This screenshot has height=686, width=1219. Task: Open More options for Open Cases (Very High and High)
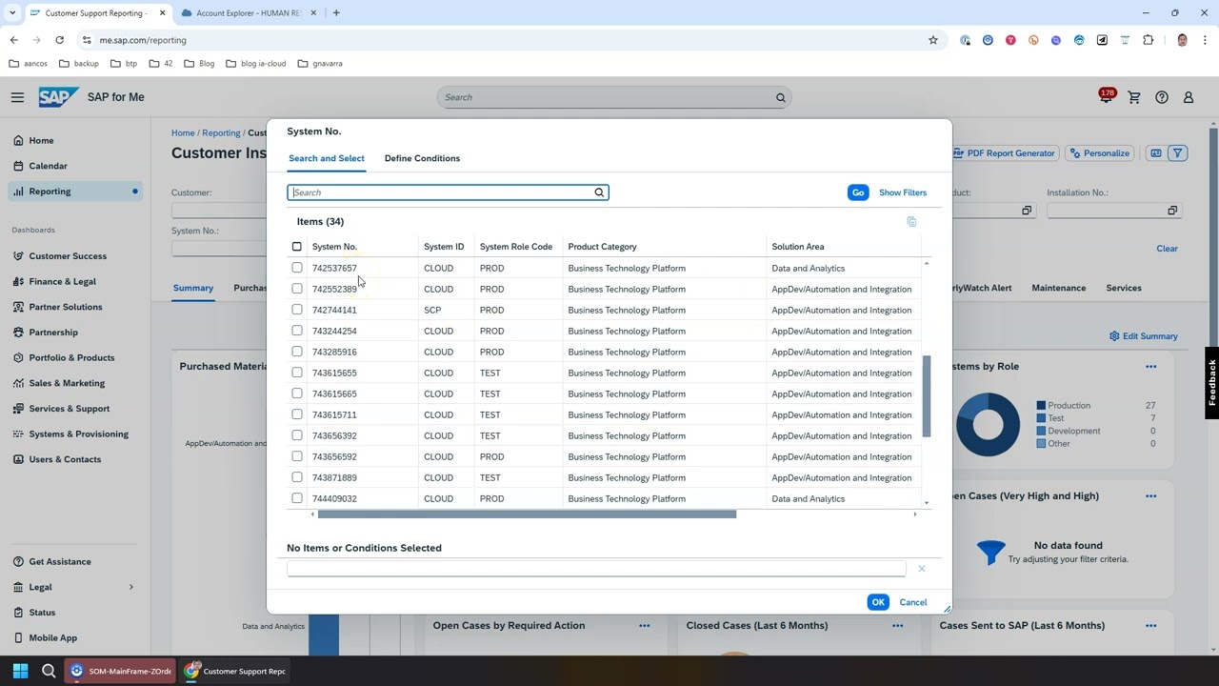coord(1151,495)
